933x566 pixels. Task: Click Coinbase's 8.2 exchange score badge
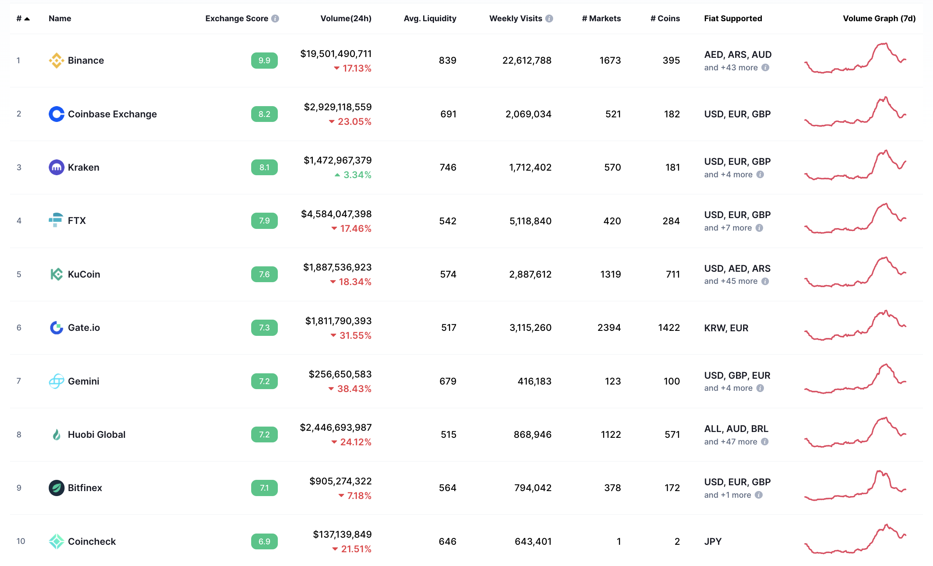264,114
